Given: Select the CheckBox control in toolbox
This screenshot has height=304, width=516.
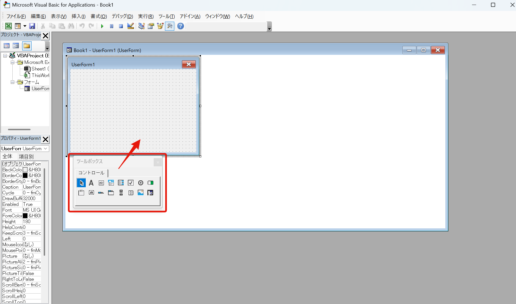Looking at the screenshot, I should 131,183.
